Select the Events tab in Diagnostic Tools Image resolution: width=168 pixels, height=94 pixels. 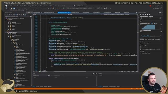pyautogui.click(x=146, y=39)
